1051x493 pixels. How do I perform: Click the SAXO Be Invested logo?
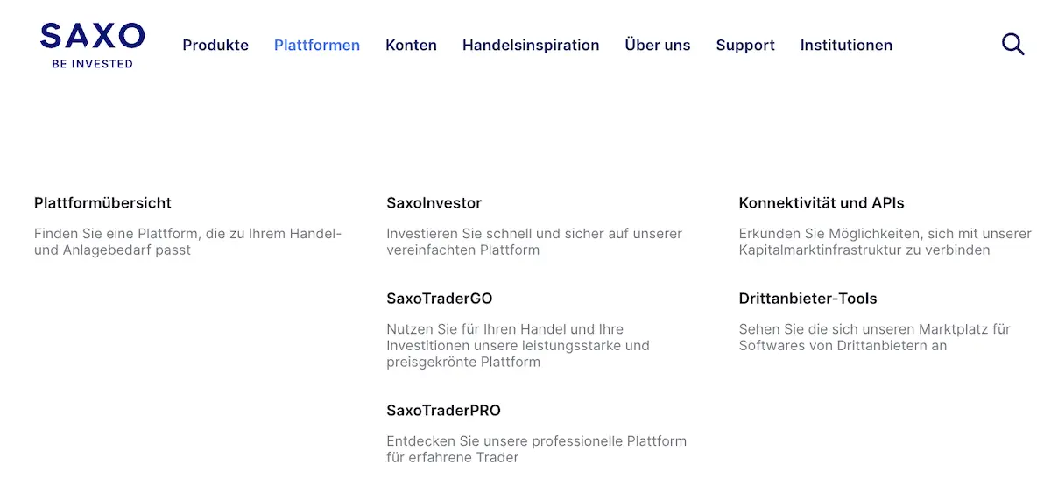coord(92,46)
